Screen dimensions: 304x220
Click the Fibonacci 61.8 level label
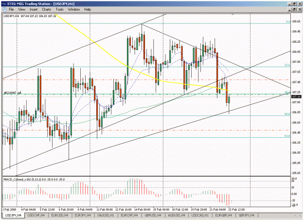tap(287, 136)
